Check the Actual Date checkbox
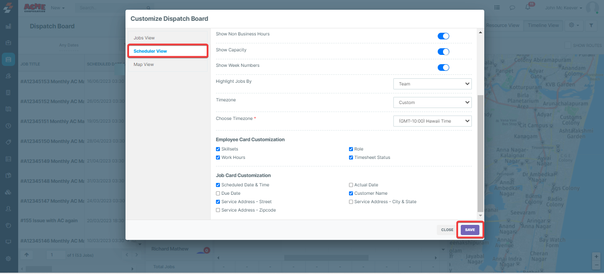This screenshot has width=604, height=274. (x=351, y=185)
